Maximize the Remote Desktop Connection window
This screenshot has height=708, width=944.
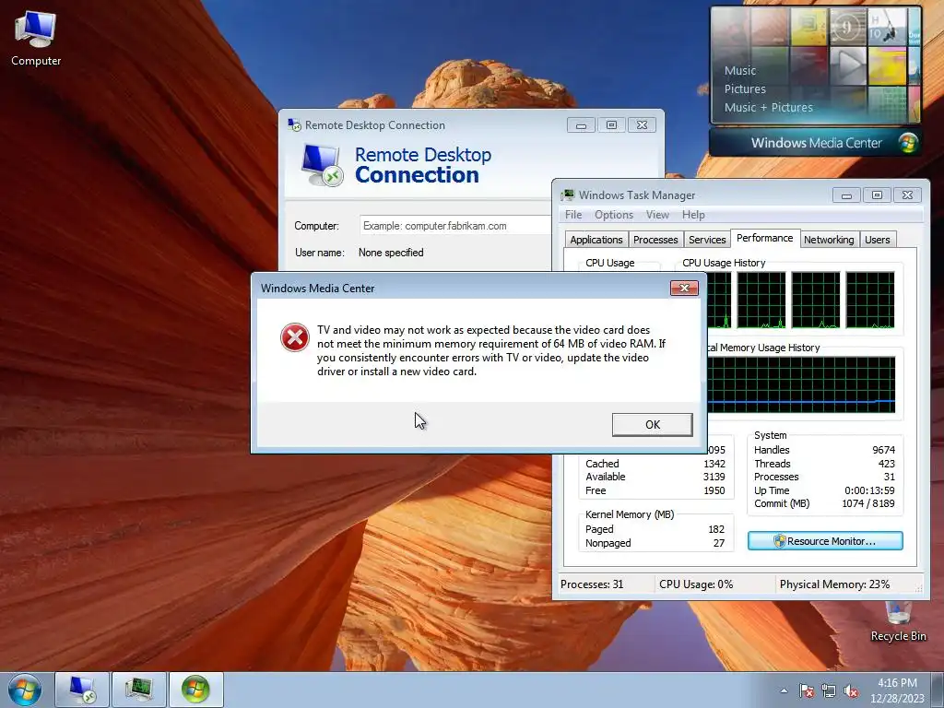coord(611,124)
